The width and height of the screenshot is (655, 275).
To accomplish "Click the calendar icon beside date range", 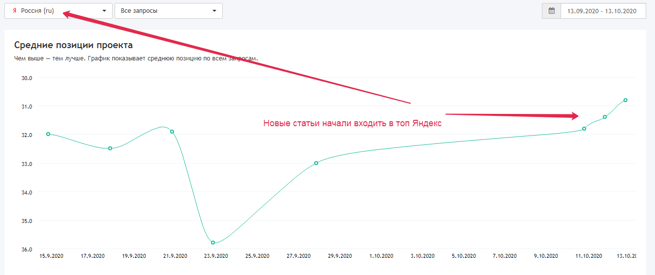I will click(x=551, y=11).
